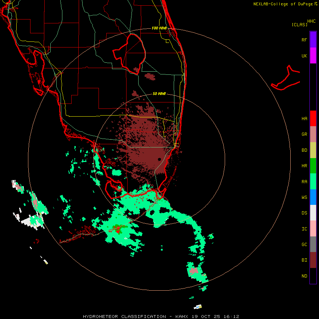Click the light pink IC ice crystals swatch
The width and height of the screenshot is (319, 319).
(313, 229)
